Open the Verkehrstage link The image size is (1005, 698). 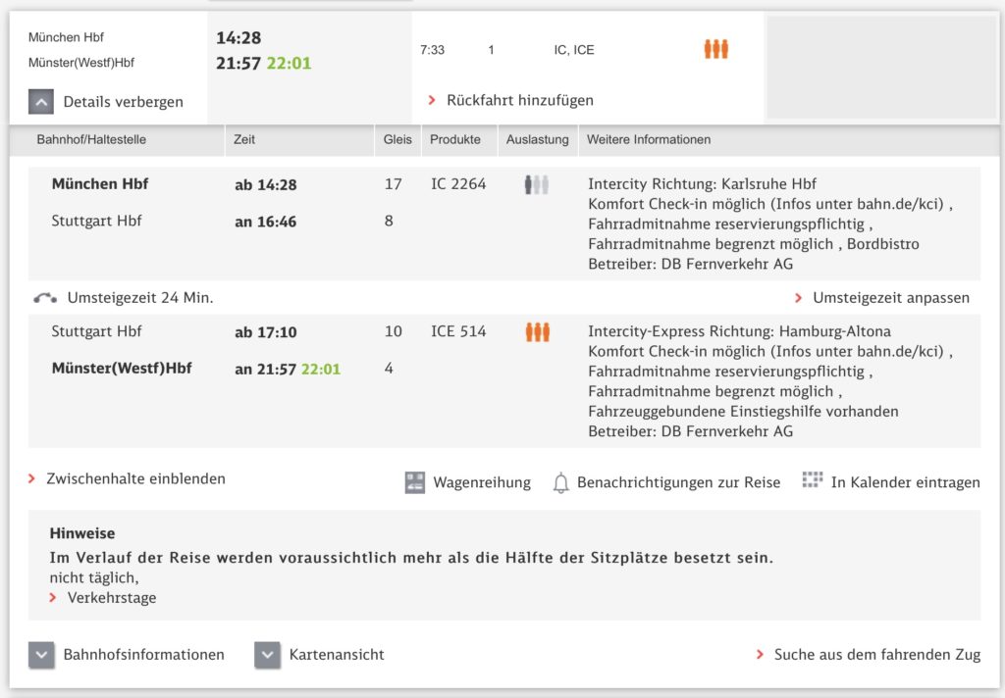pyautogui.click(x=111, y=598)
